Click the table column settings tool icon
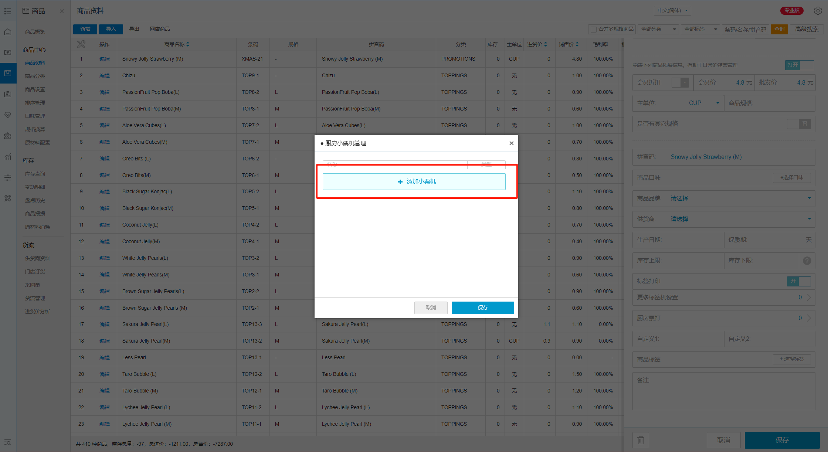This screenshot has height=452, width=828. (x=81, y=44)
